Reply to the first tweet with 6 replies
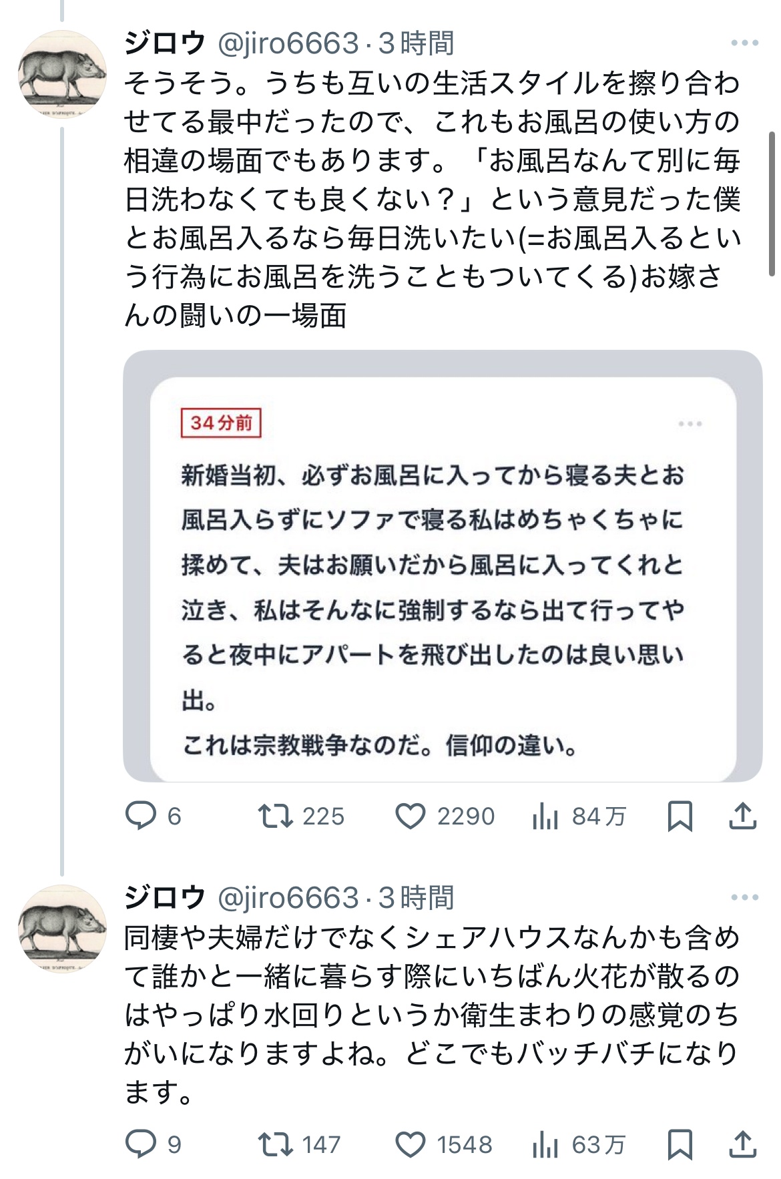The width and height of the screenshot is (781, 1179). click(x=141, y=816)
